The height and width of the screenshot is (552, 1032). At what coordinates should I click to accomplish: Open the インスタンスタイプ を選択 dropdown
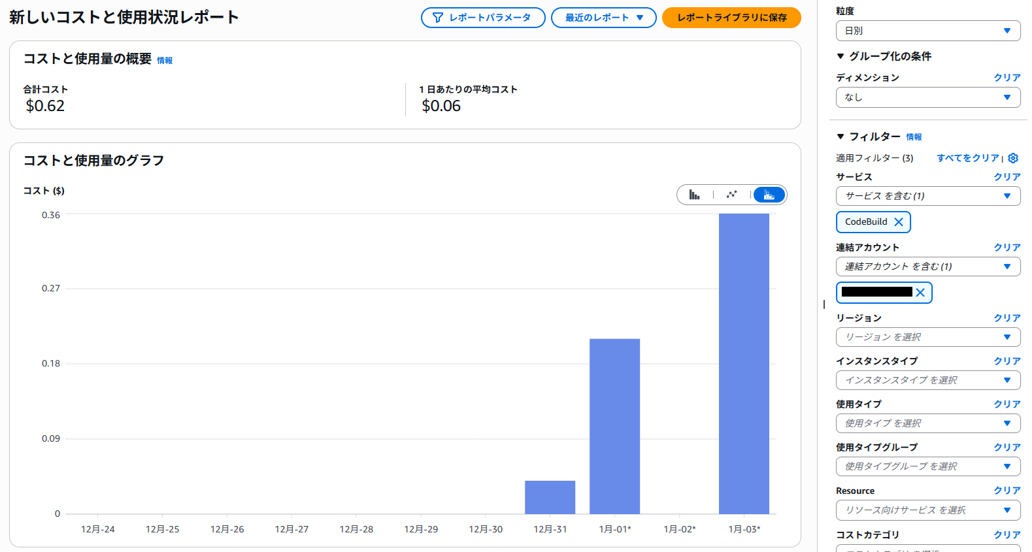click(928, 380)
